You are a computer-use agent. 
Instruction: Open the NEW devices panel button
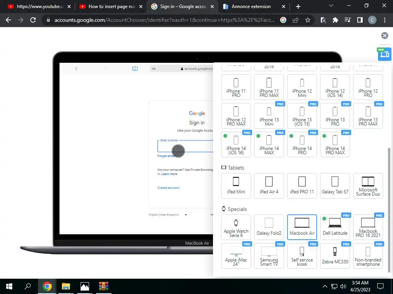click(x=384, y=54)
